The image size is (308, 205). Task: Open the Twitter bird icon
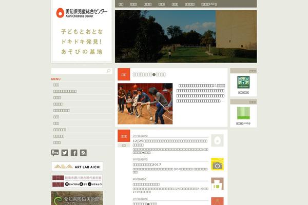(x=65, y=153)
